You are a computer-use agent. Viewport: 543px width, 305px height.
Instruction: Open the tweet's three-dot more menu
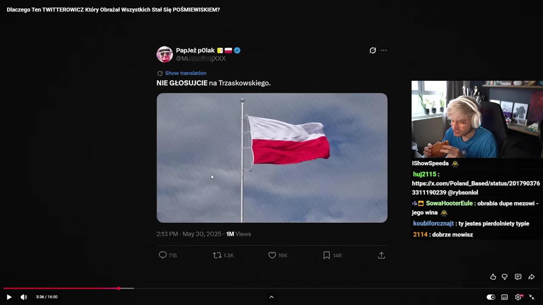tap(383, 50)
